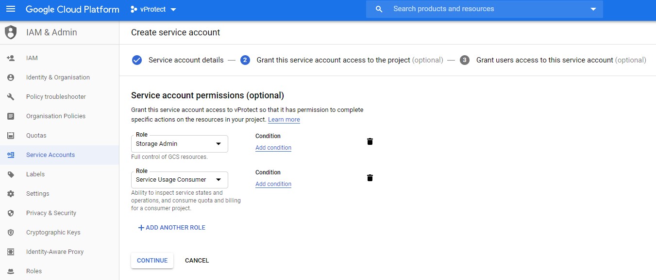Remove the Service Usage Consumer role
The width and height of the screenshot is (656, 280).
tap(370, 178)
